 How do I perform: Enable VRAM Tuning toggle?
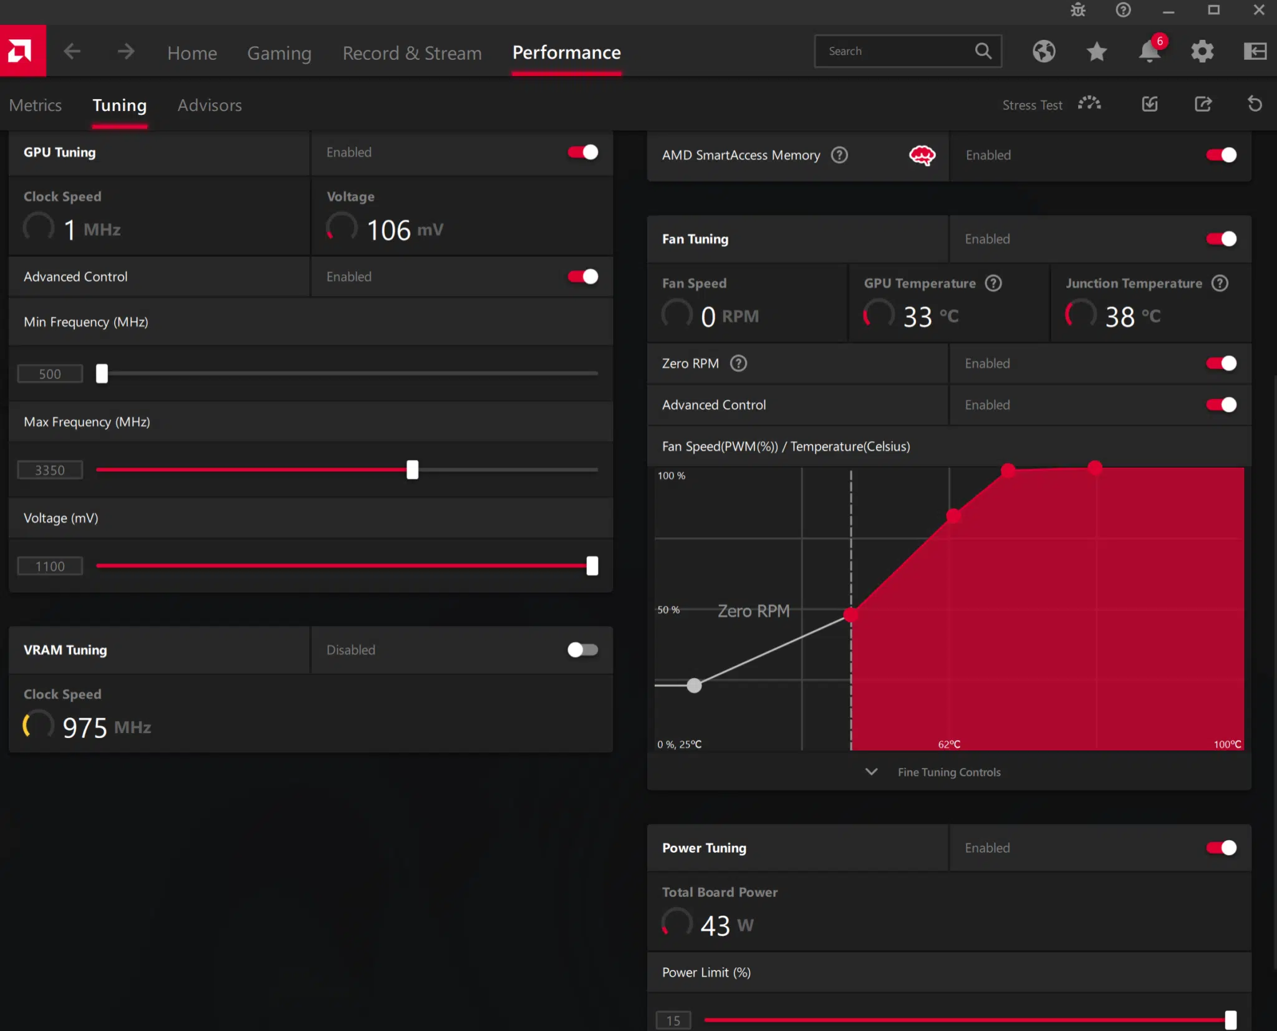coord(583,650)
